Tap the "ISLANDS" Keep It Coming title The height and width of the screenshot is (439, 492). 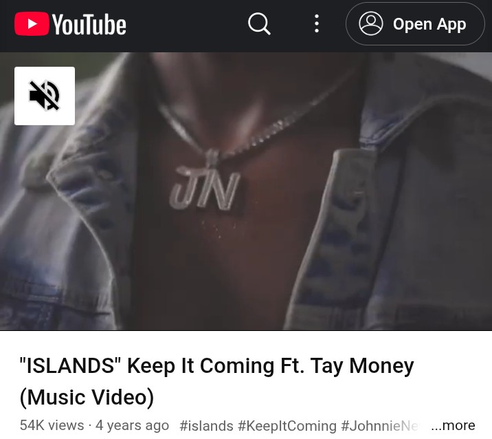click(216, 366)
